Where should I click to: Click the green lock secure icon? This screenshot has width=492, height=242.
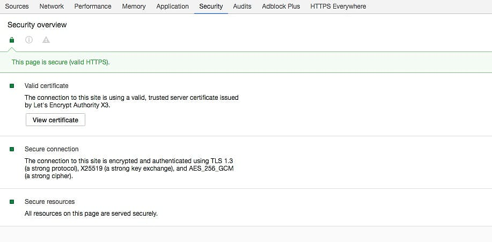tap(12, 40)
